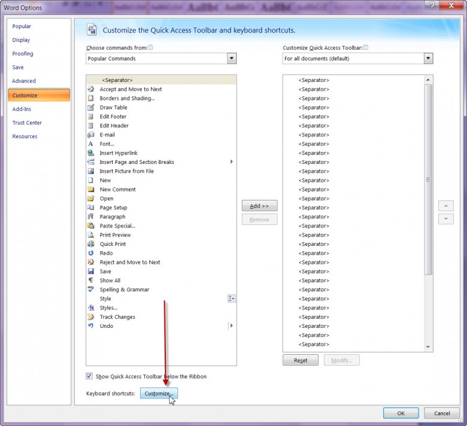Choose Reject and Move to Next icon
Image resolution: width=467 pixels, height=426 pixels.
pyautogui.click(x=91, y=262)
